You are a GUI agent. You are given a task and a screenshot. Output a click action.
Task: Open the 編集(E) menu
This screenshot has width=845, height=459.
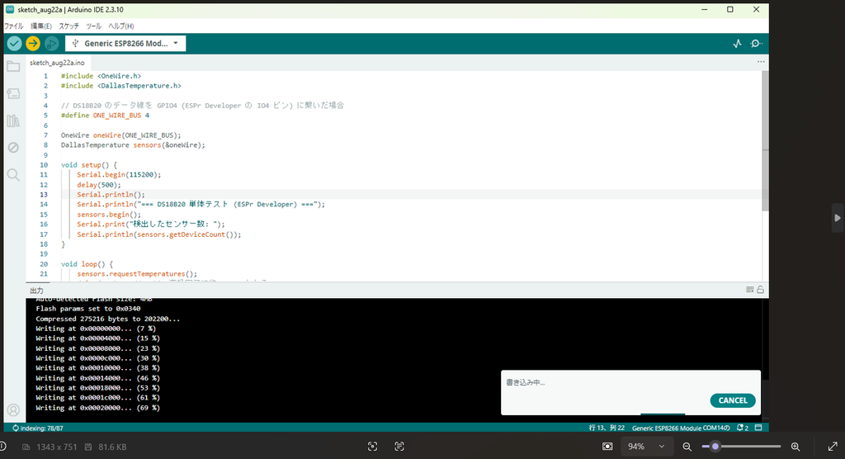click(41, 26)
